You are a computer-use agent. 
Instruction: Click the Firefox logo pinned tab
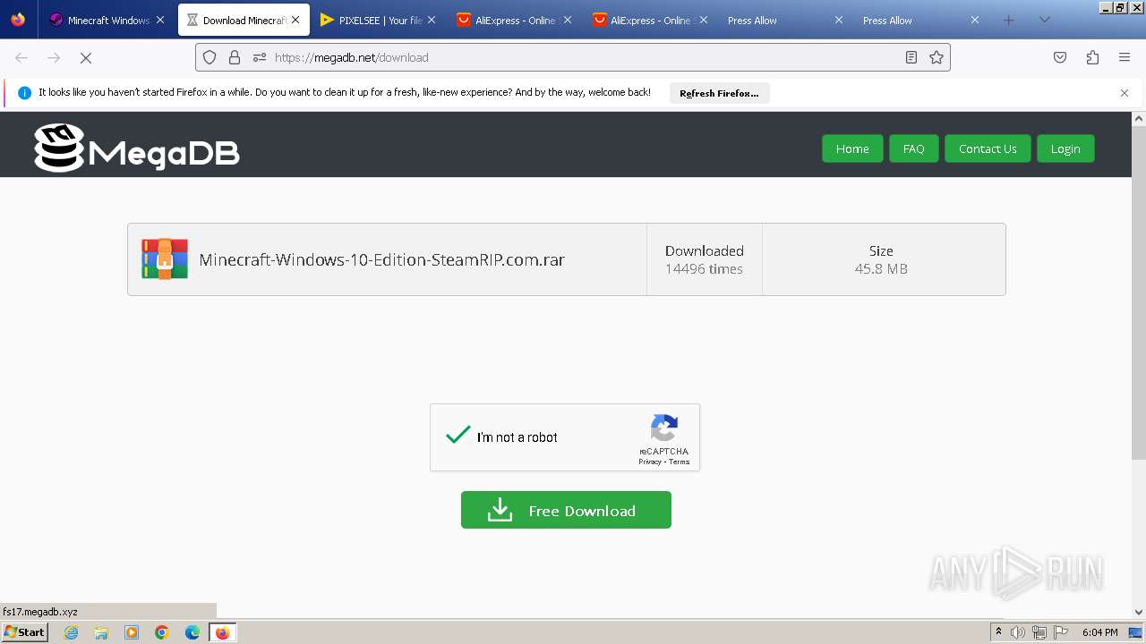tap(18, 20)
